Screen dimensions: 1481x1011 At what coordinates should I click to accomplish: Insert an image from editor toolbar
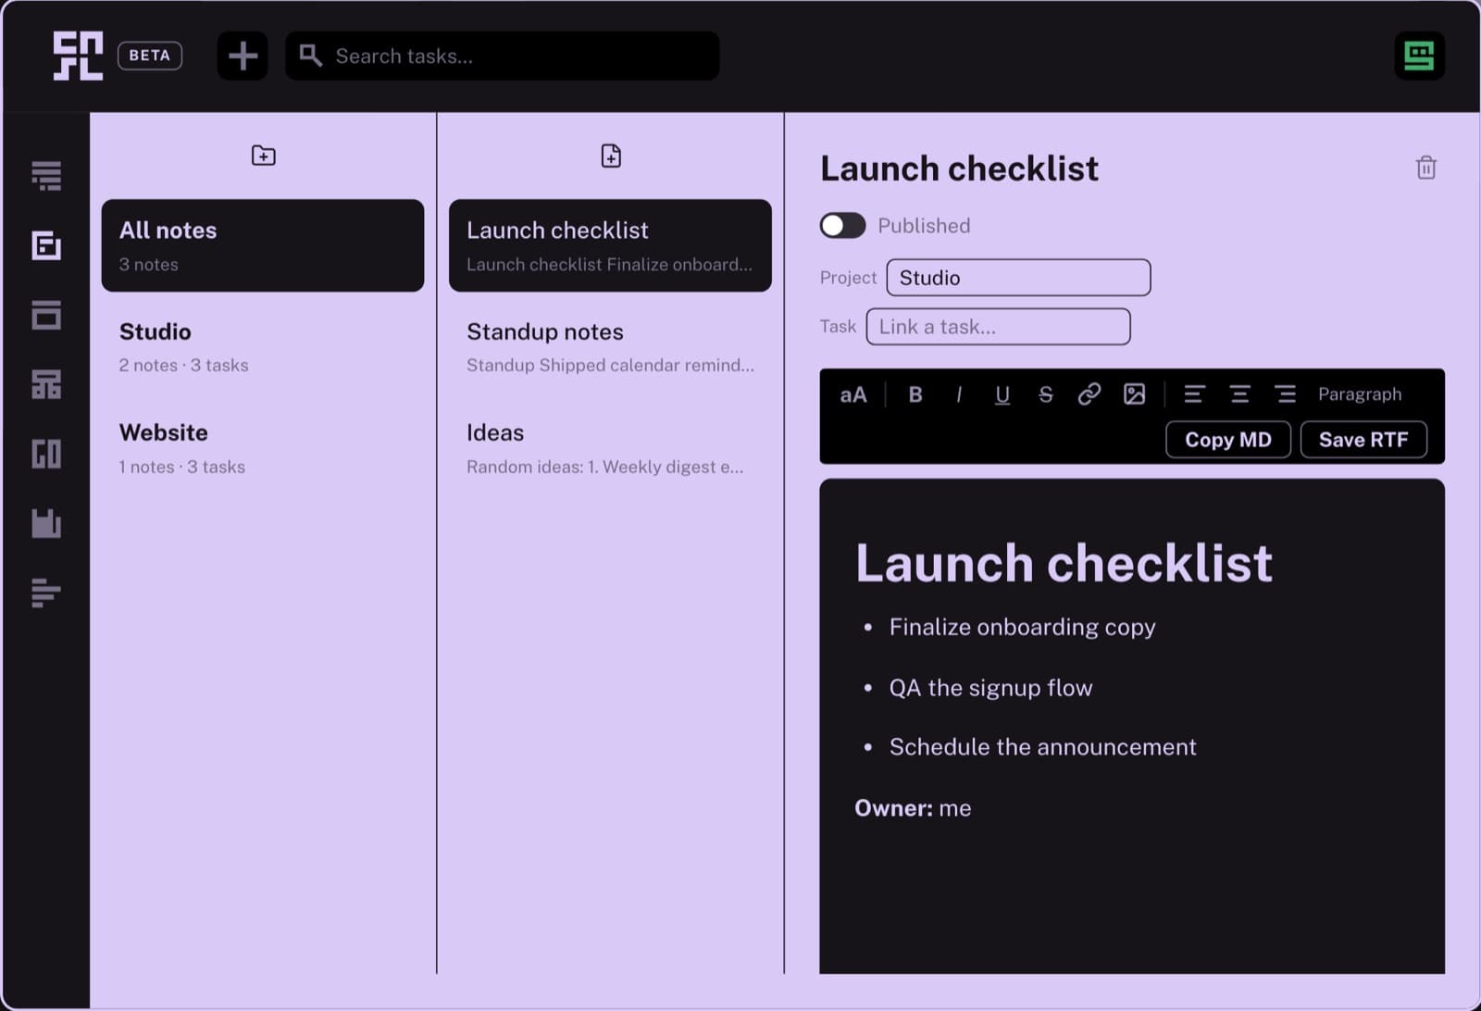1134,394
